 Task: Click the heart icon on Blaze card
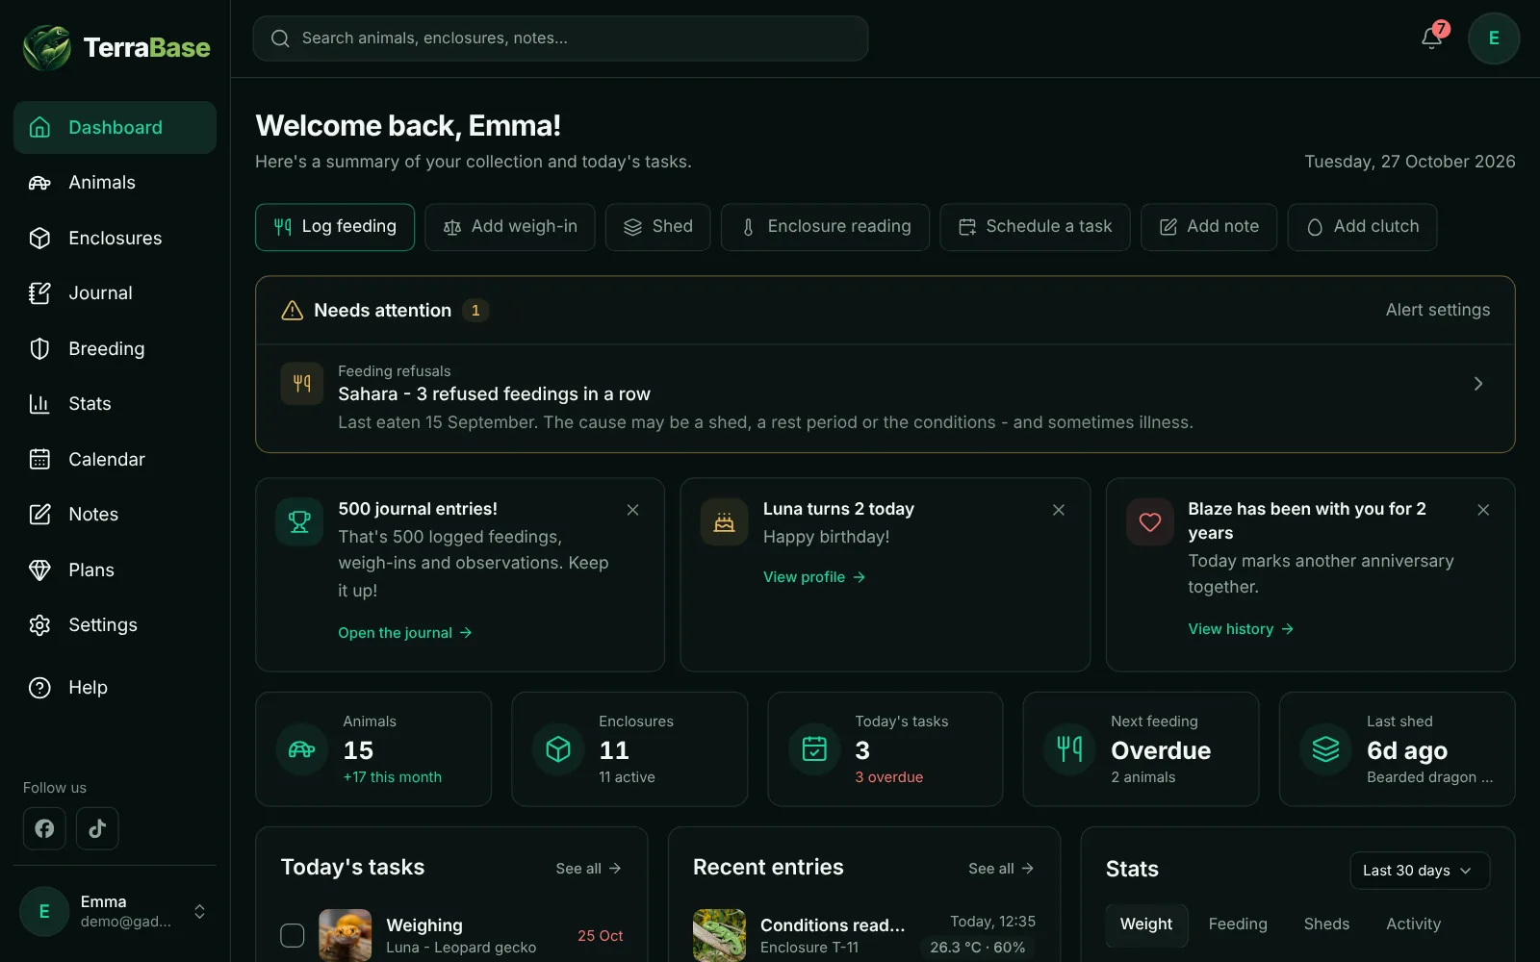click(x=1150, y=522)
